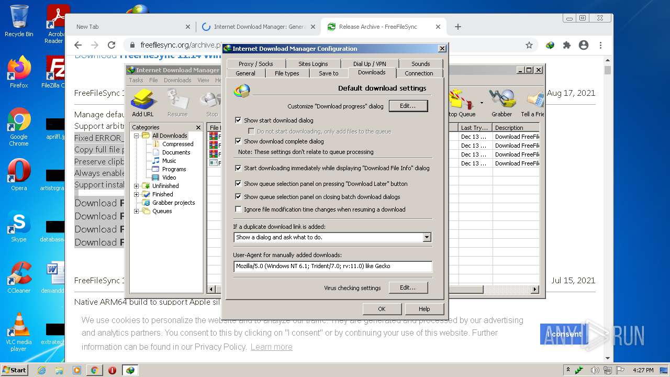Viewport: 670px width, 377px height.
Task: Click the Learn more cookie link
Action: click(271, 347)
